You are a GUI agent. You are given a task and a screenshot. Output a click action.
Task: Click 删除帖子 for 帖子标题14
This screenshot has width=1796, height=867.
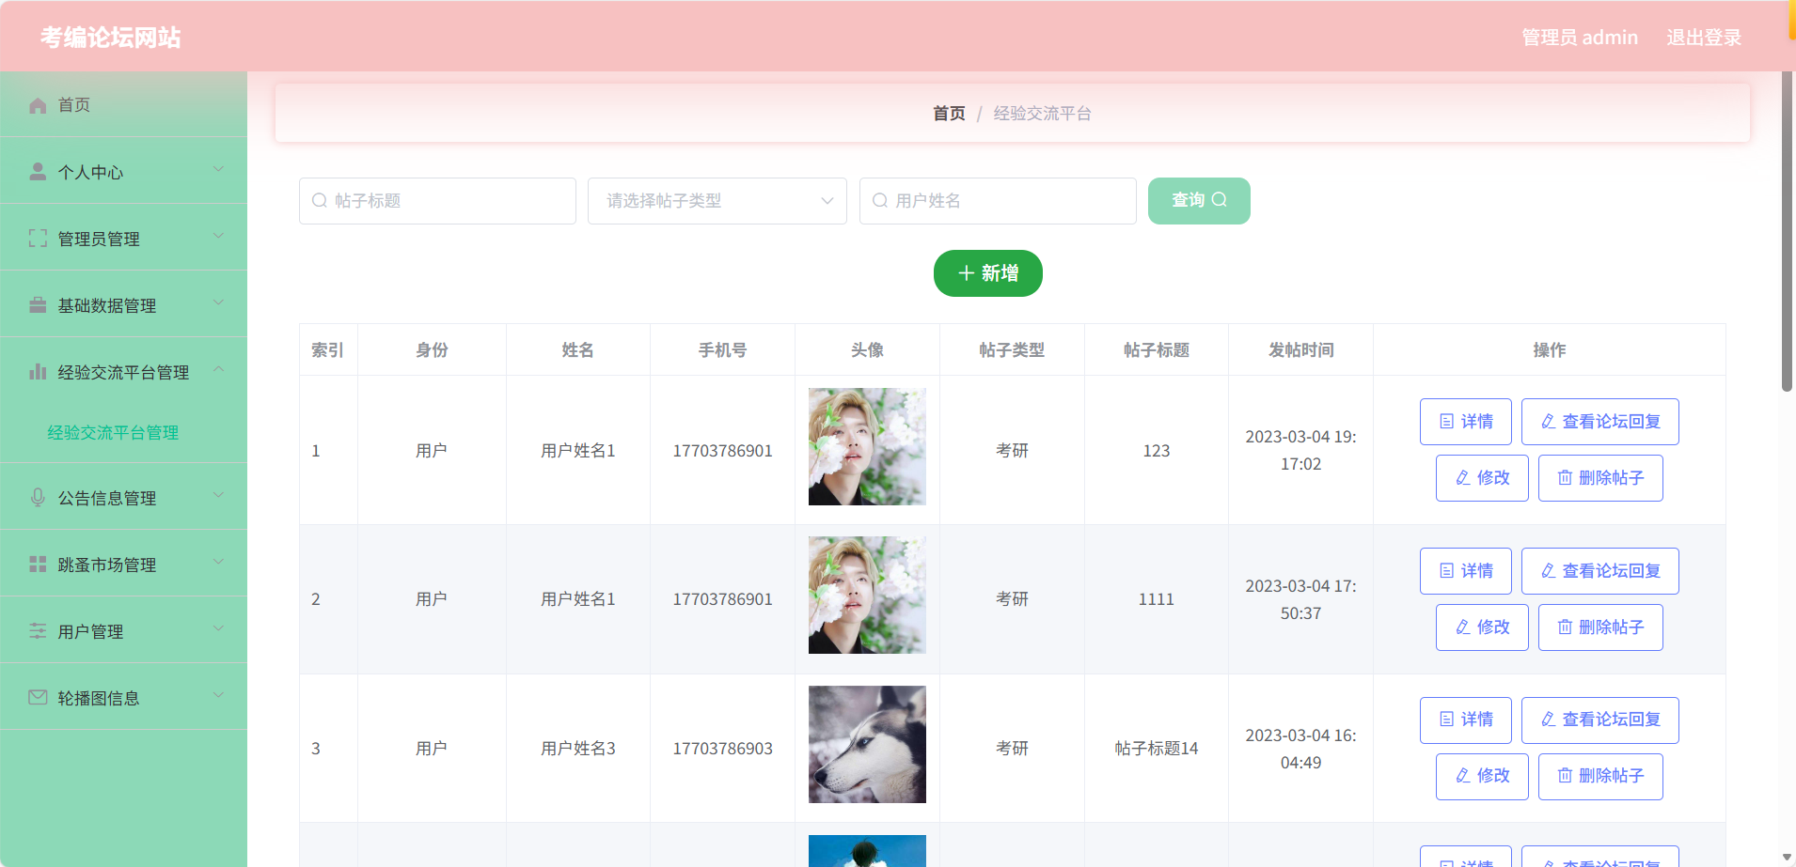pyautogui.click(x=1600, y=777)
